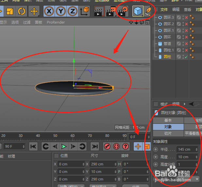Render the active view clapperboard
The image size is (202, 187).
[x=99, y=11]
